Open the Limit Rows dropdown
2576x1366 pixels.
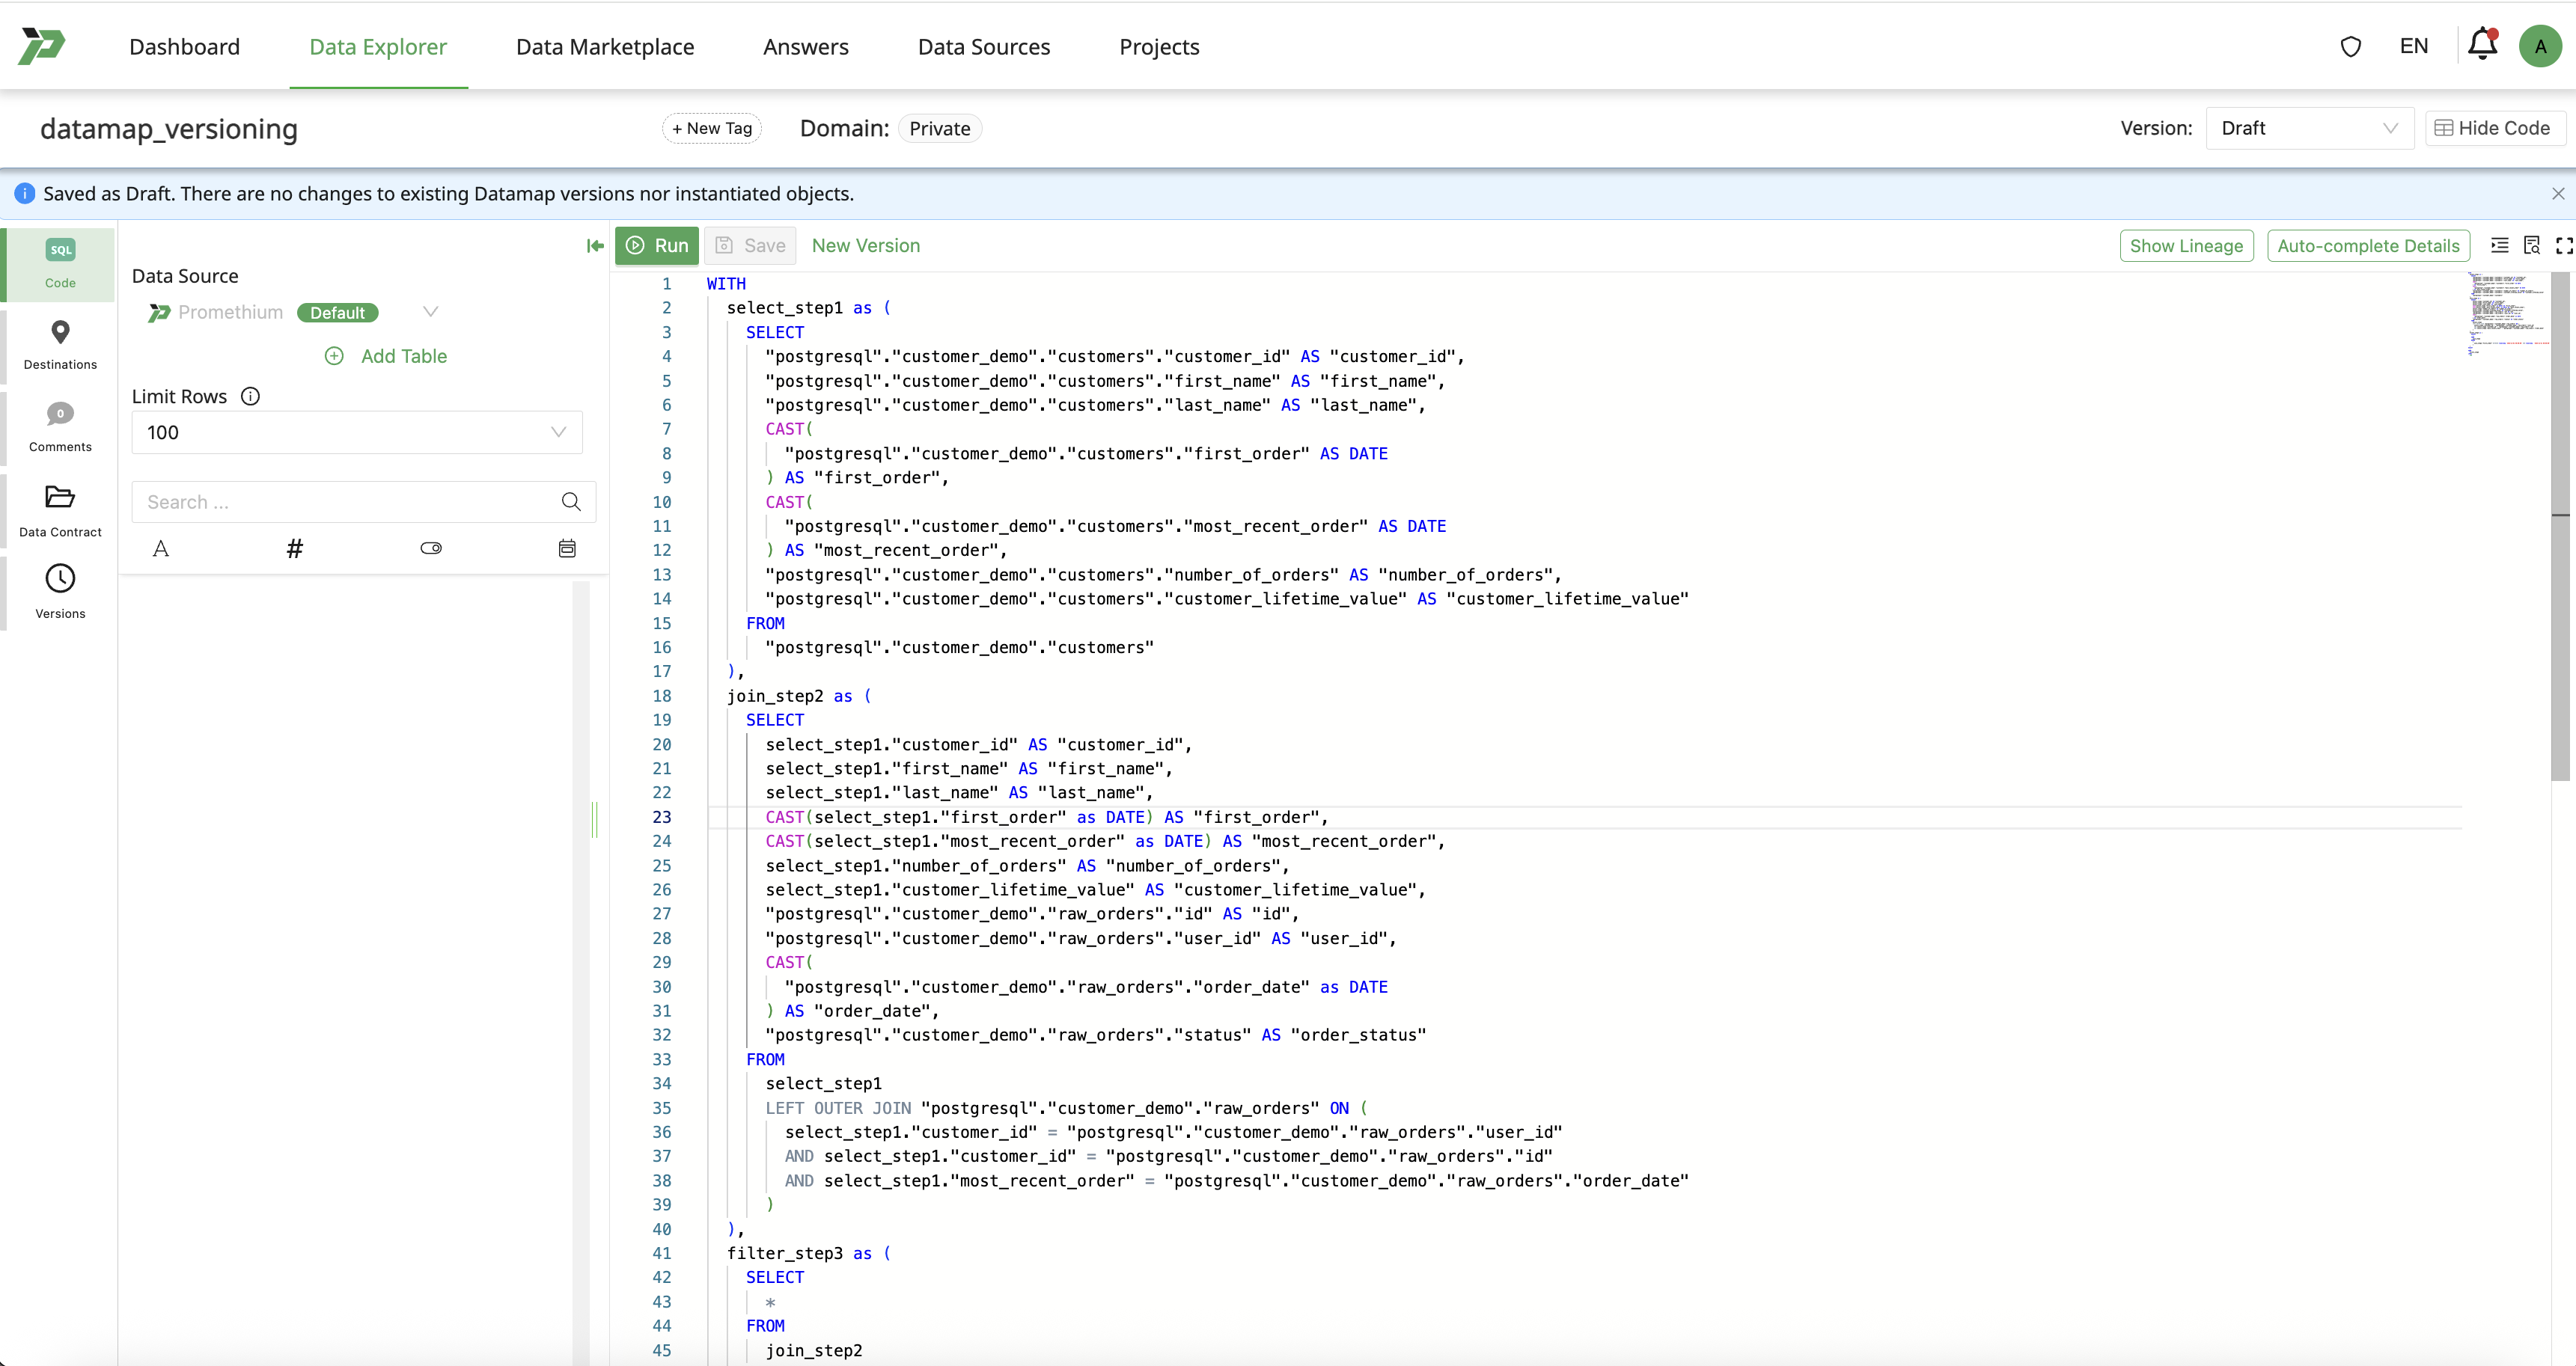[x=357, y=432]
